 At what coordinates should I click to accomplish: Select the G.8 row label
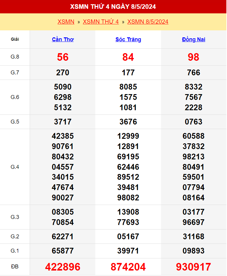[x=15, y=57]
